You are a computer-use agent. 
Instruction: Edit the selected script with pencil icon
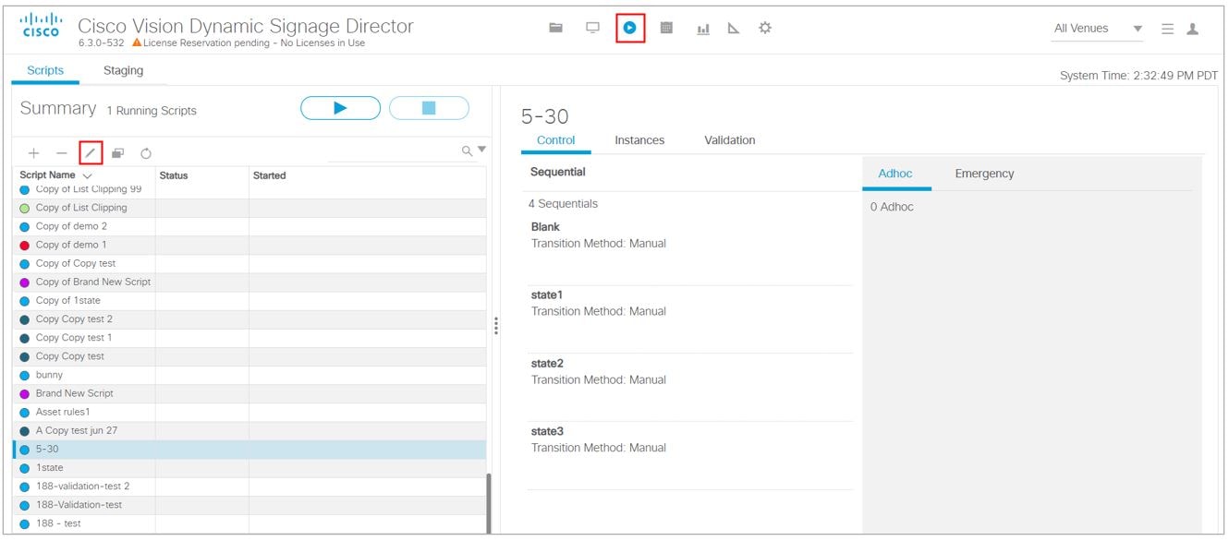(91, 152)
